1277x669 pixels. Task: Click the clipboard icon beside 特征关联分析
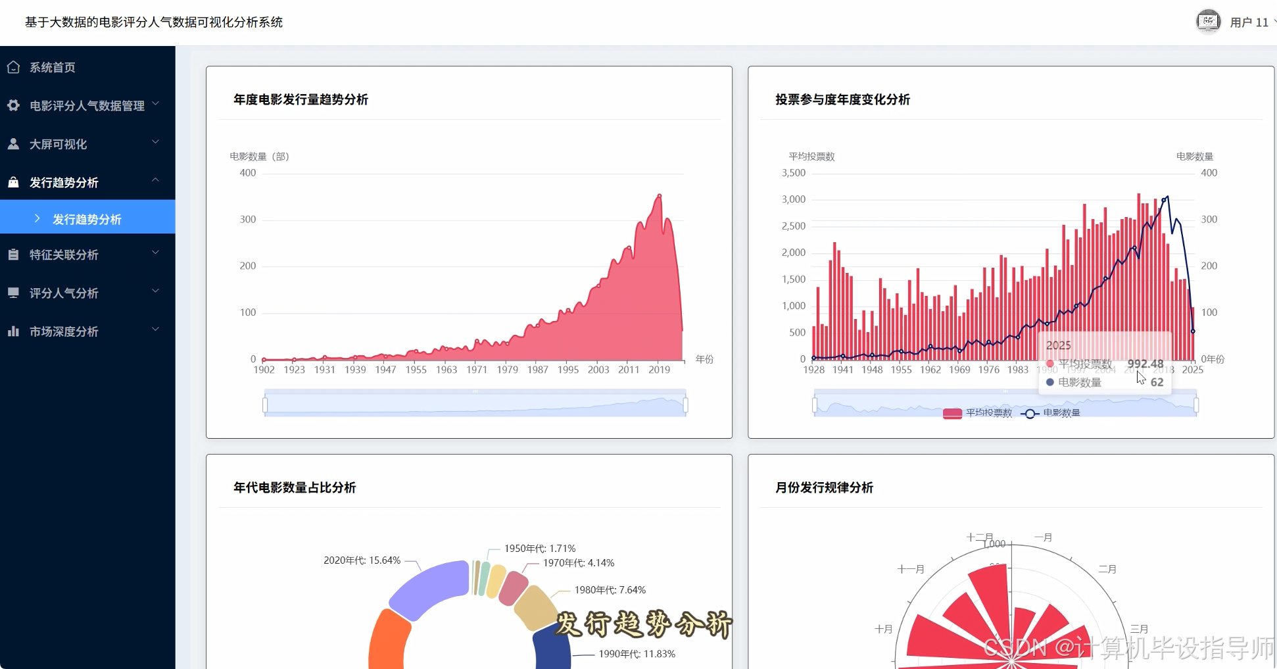[x=13, y=255]
